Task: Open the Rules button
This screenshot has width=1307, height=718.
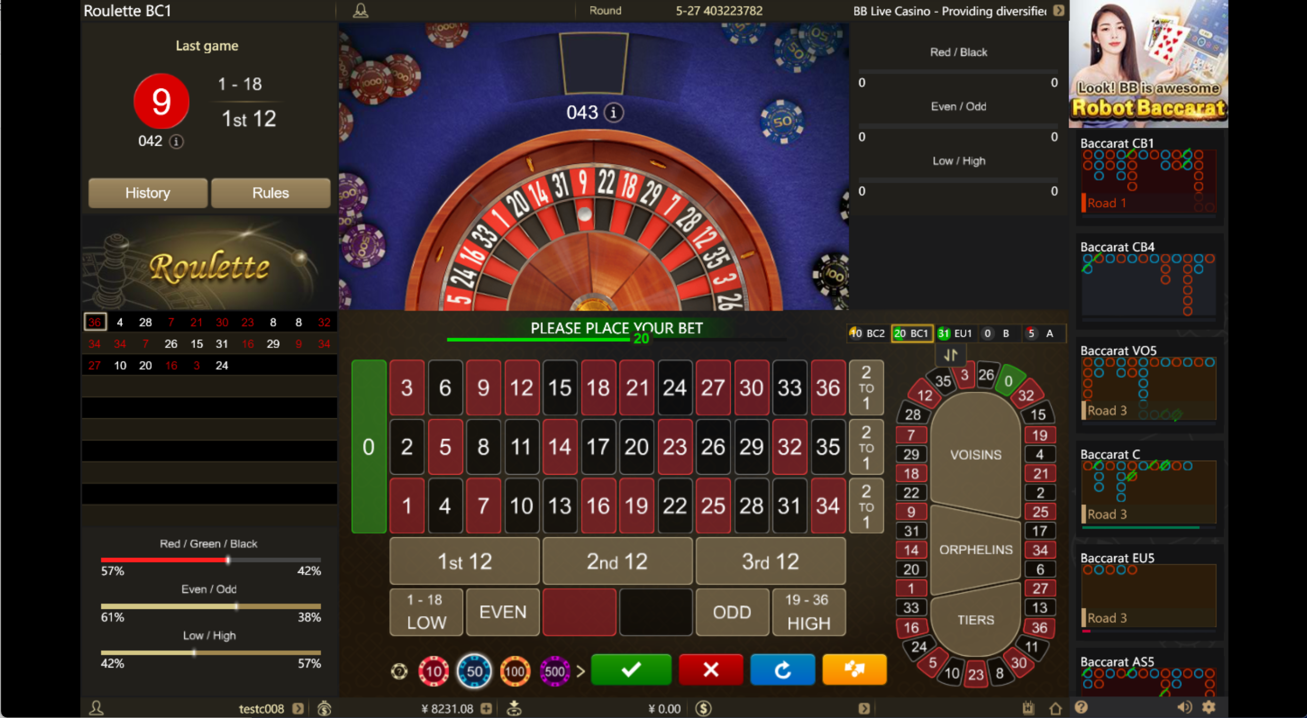Action: 270,193
